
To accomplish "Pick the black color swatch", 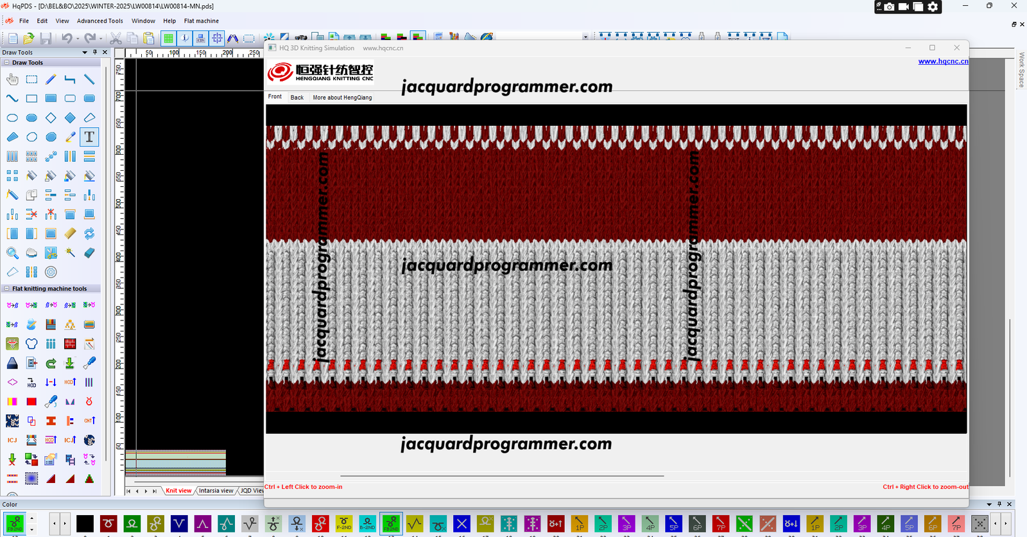I will click(x=85, y=524).
